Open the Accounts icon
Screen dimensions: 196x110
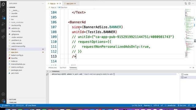point(3,94)
